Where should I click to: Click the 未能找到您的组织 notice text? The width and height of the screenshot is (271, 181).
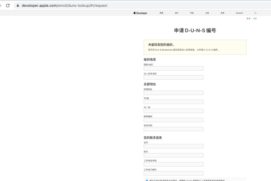161,45
